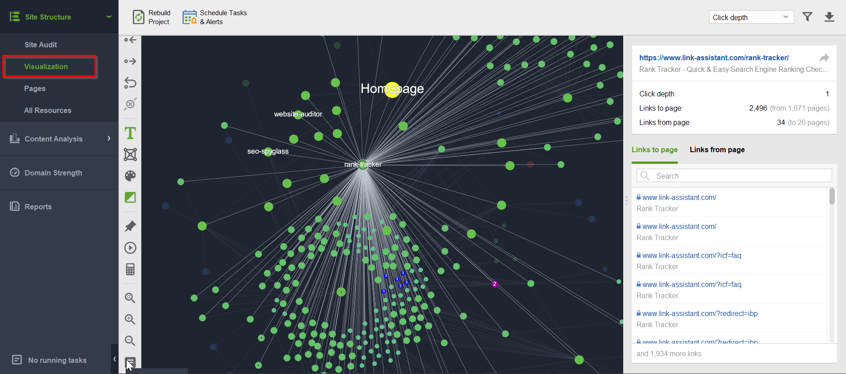
Task: Click the Rebuild Project icon
Action: [x=139, y=17]
